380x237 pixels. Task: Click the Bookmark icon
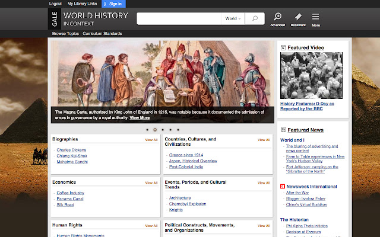click(298, 17)
